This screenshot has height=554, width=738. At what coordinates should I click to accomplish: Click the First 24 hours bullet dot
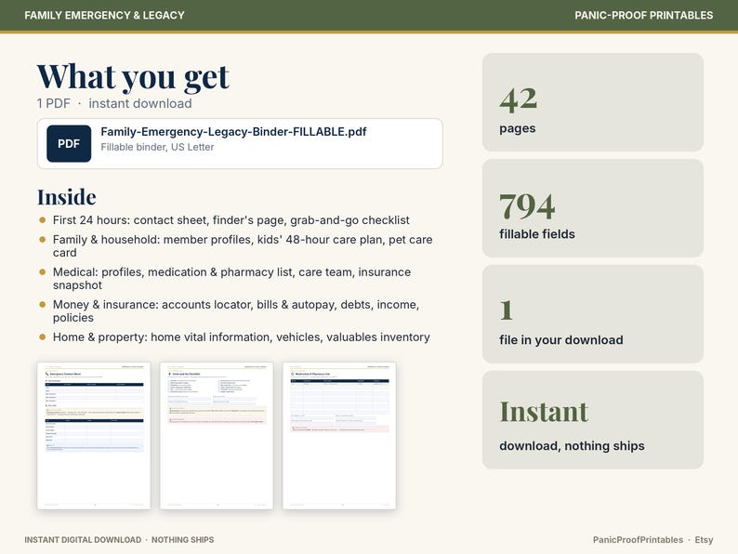click(43, 219)
